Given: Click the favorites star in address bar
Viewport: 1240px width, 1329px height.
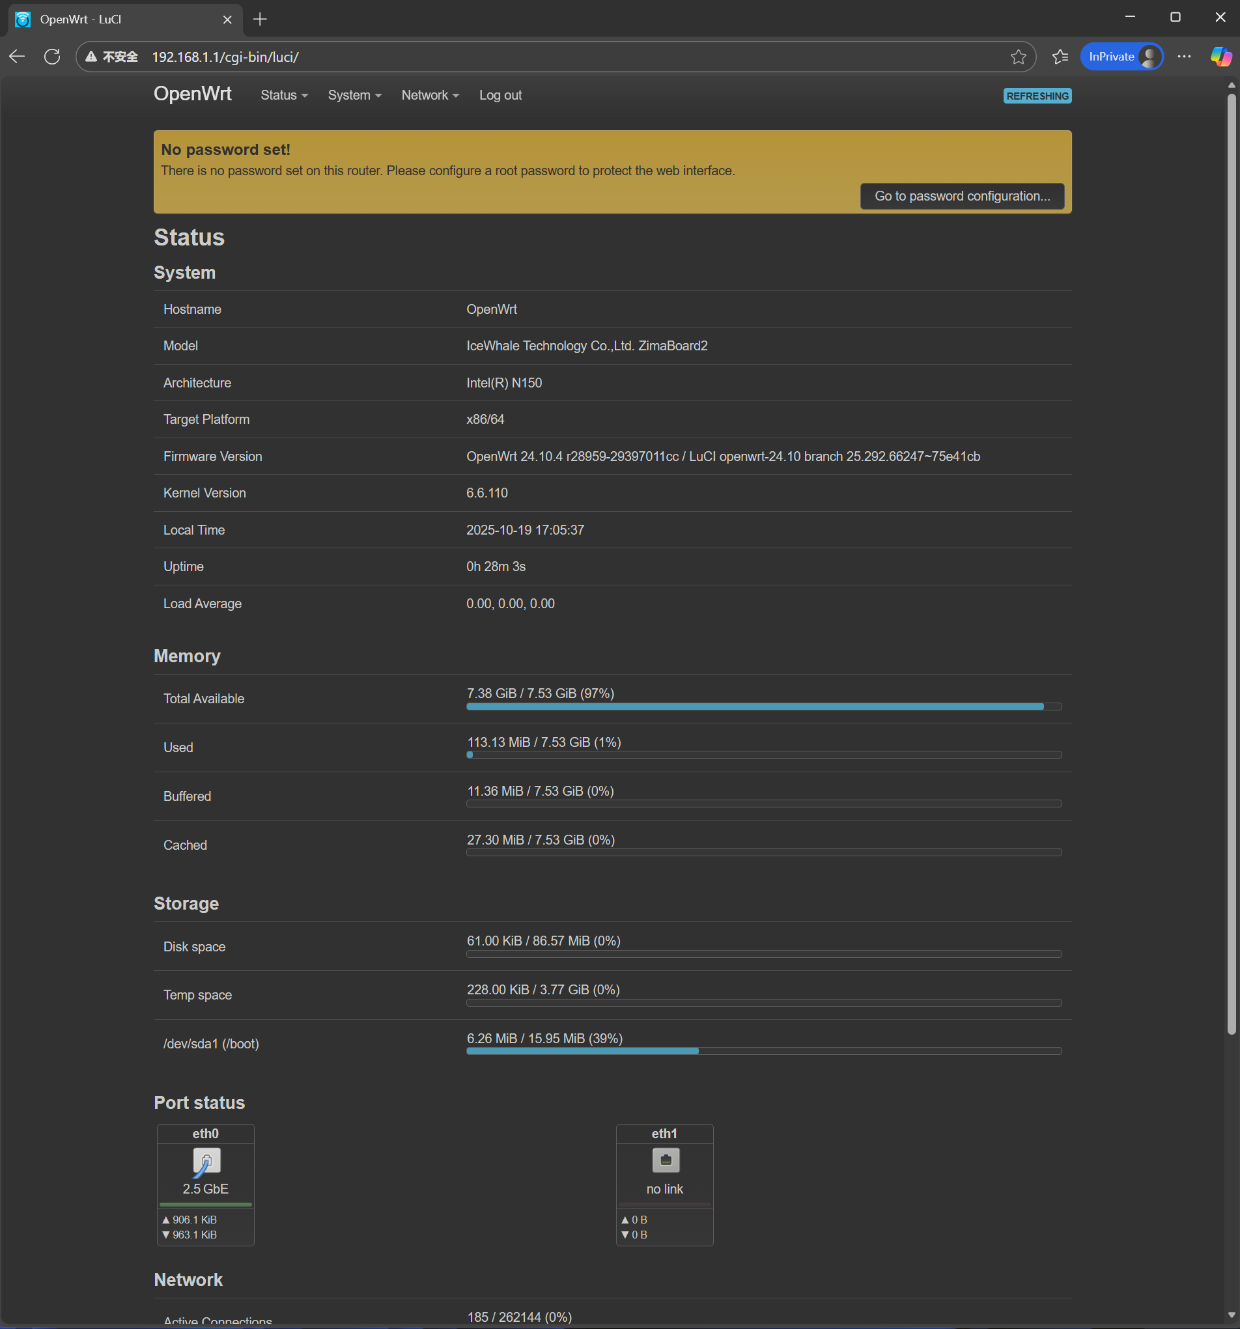Looking at the screenshot, I should click(x=1018, y=57).
